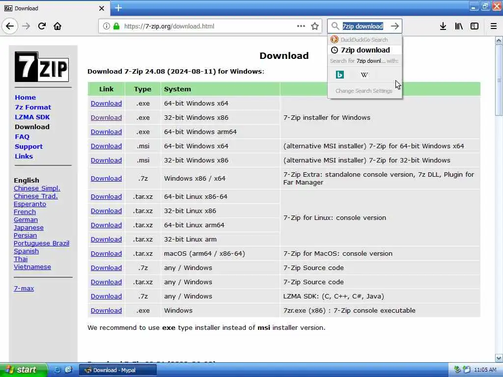This screenshot has width=503, height=377.
Task: Switch language to German
Action: click(x=26, y=219)
